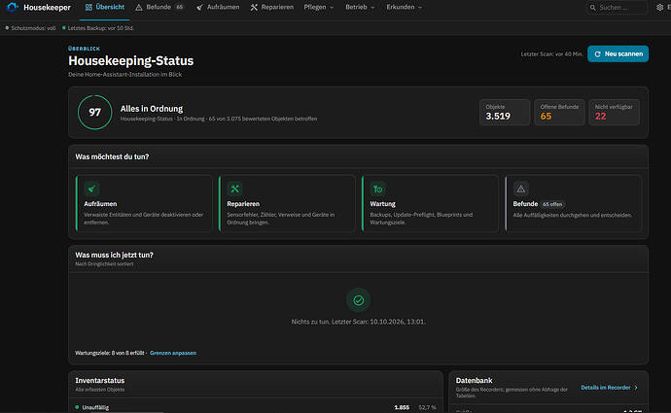671x413 pixels.
Task: Switch to the Aufräumen navigation tab
Action: coord(218,7)
